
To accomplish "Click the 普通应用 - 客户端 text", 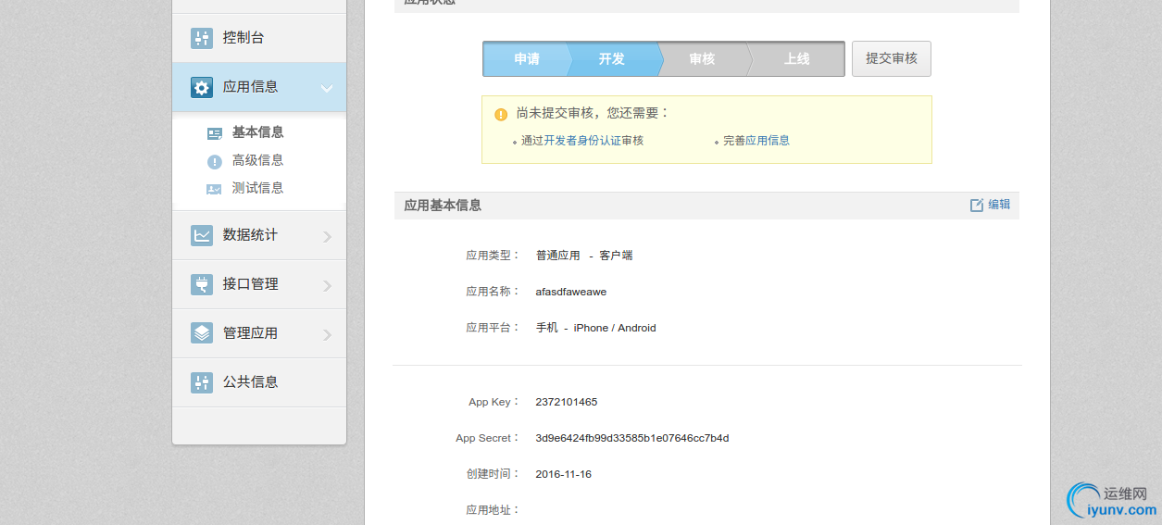I will coord(584,256).
